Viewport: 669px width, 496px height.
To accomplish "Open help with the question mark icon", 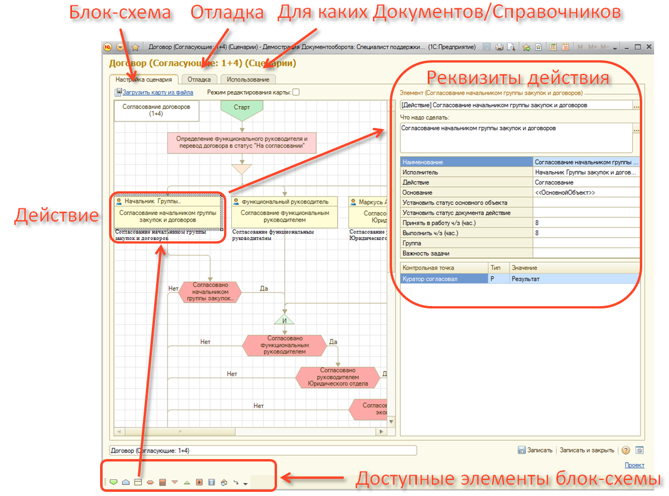I will tap(626, 450).
